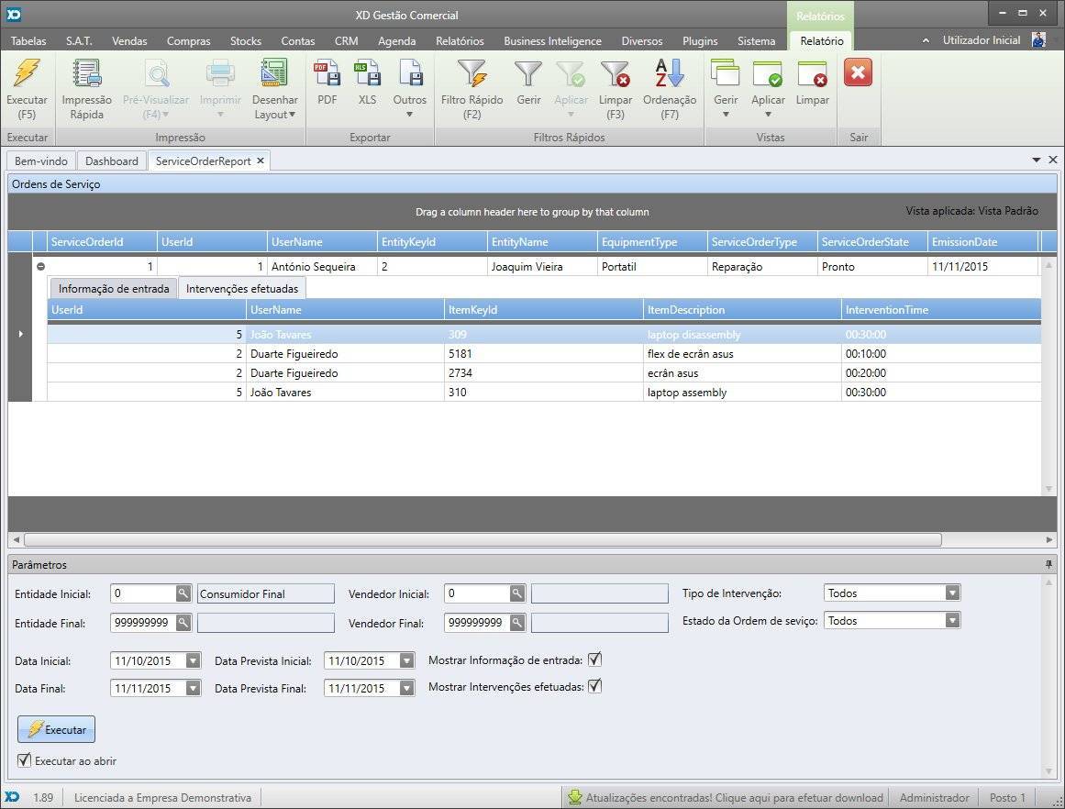Close the ServiceOrderReport tab
The height and width of the screenshot is (809, 1065).
tap(261, 161)
